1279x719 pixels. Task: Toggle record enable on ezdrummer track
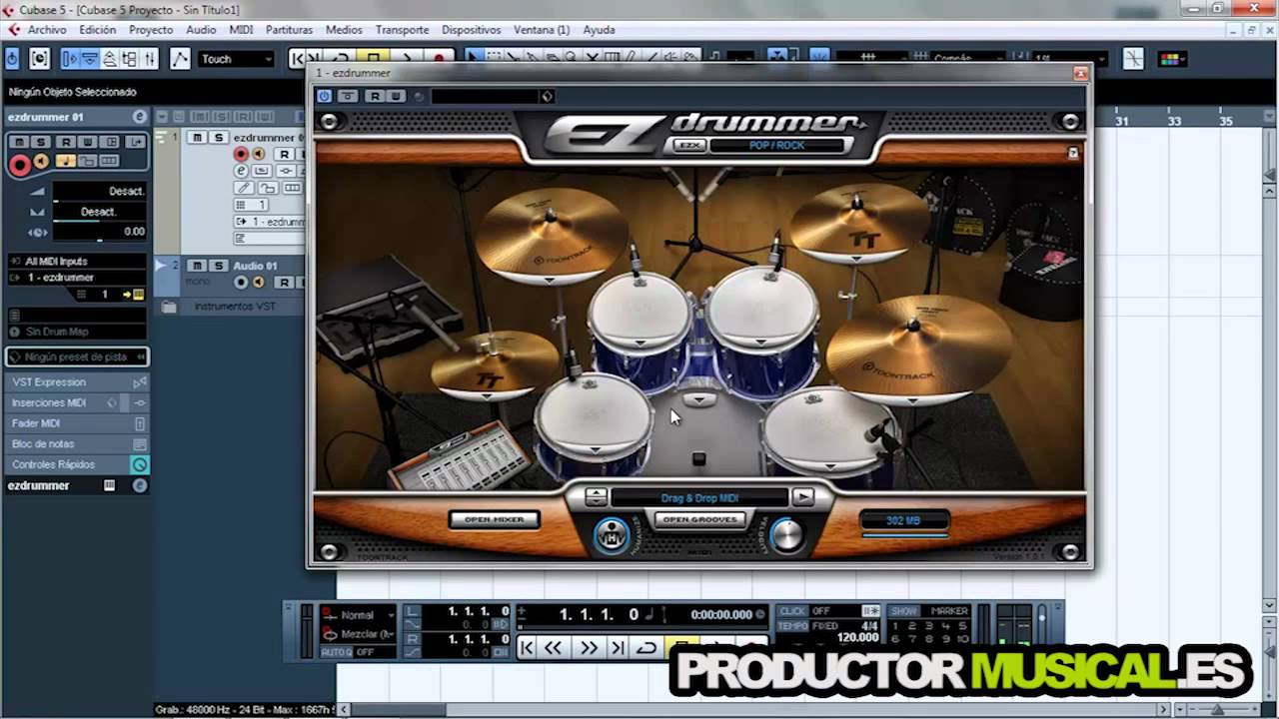pos(241,155)
